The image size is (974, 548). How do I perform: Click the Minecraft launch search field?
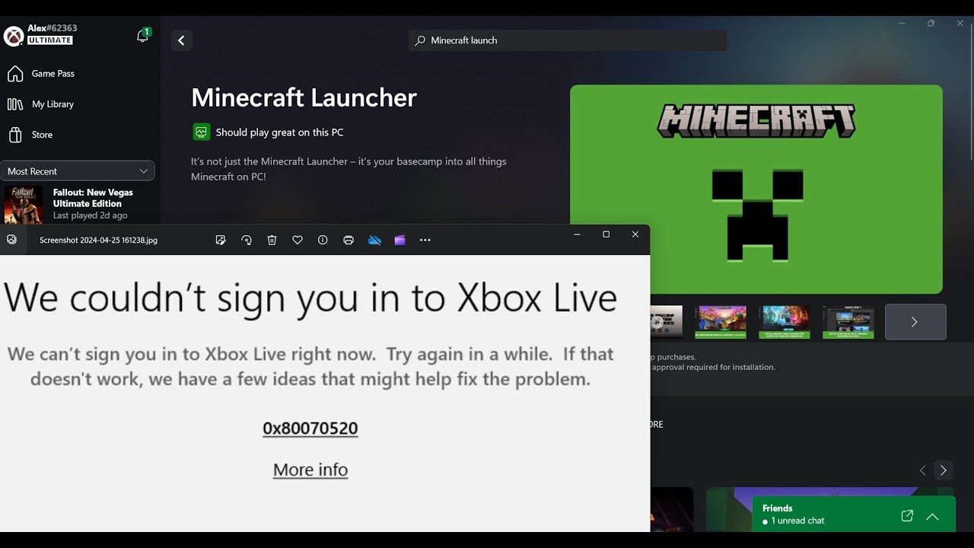(x=568, y=40)
